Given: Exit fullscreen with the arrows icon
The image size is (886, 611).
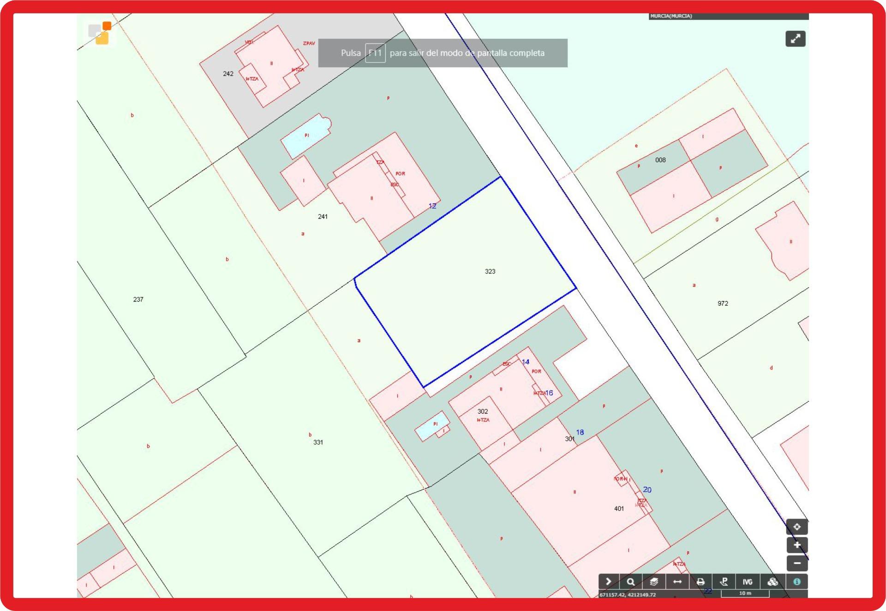Looking at the screenshot, I should pyautogui.click(x=796, y=39).
